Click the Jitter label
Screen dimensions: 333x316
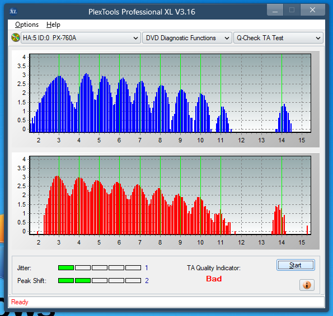(x=24, y=268)
